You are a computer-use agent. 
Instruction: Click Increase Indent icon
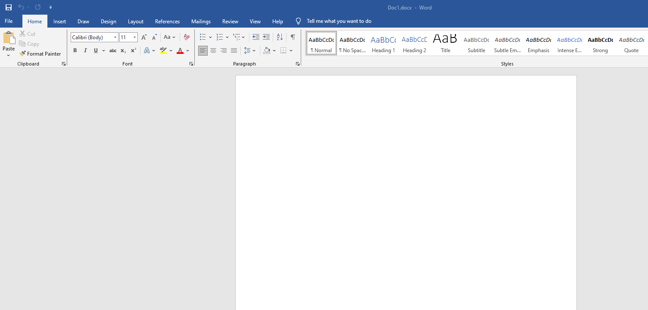coord(266,37)
